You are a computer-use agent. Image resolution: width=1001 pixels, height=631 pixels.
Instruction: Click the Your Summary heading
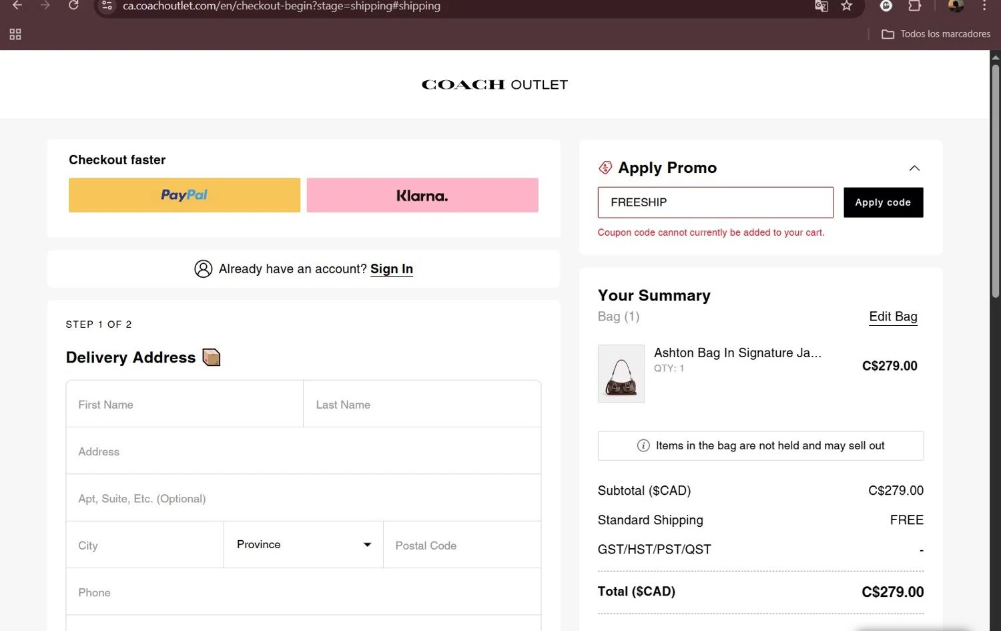pos(654,295)
